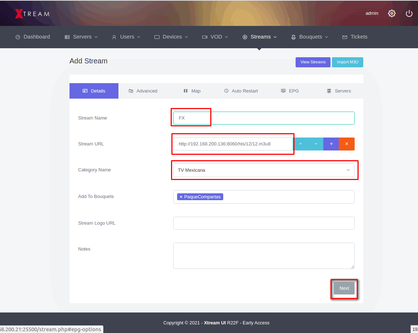Switch to the EPG tab
The width and height of the screenshot is (418, 333).
(x=290, y=91)
